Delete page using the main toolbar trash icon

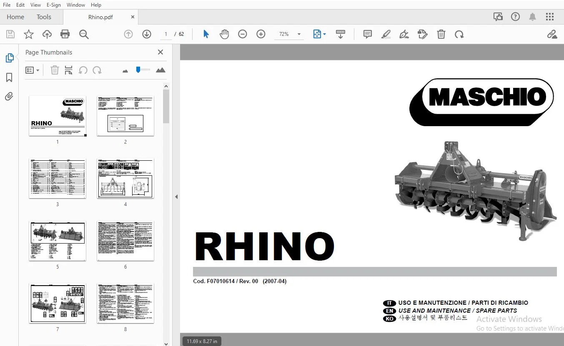(441, 34)
